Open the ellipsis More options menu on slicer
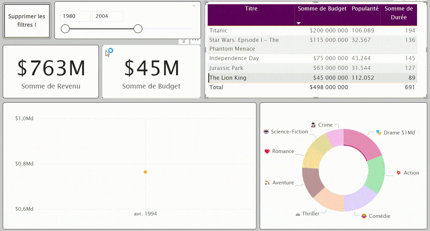Viewport: 430px width, 231px height. coord(195,41)
